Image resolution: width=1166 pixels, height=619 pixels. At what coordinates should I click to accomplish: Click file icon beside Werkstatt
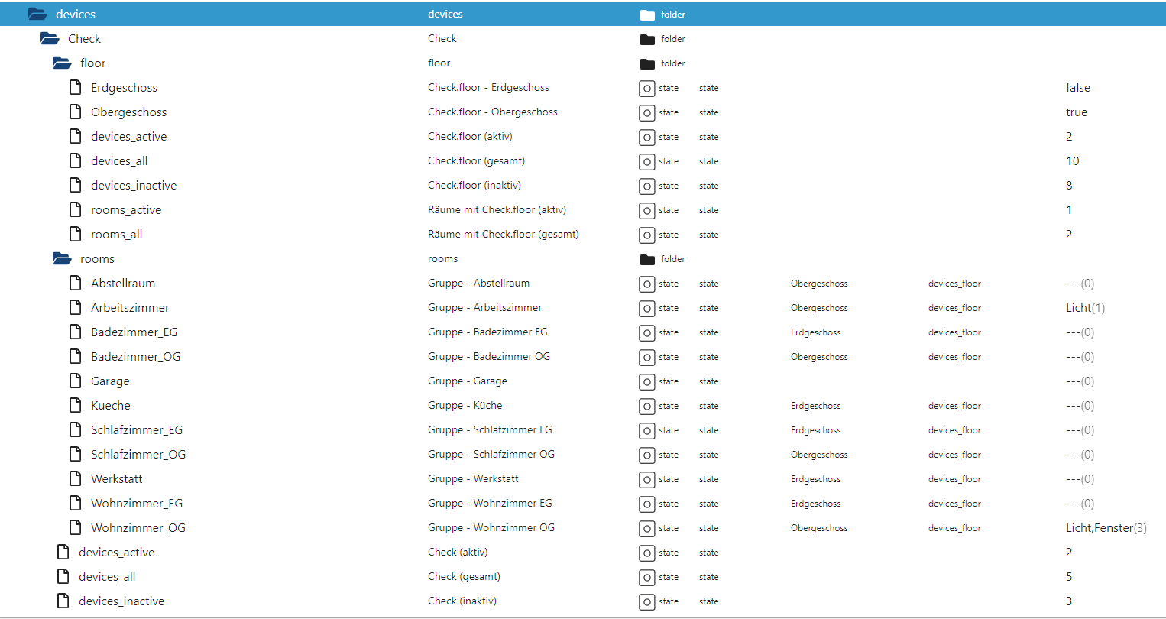[76, 478]
